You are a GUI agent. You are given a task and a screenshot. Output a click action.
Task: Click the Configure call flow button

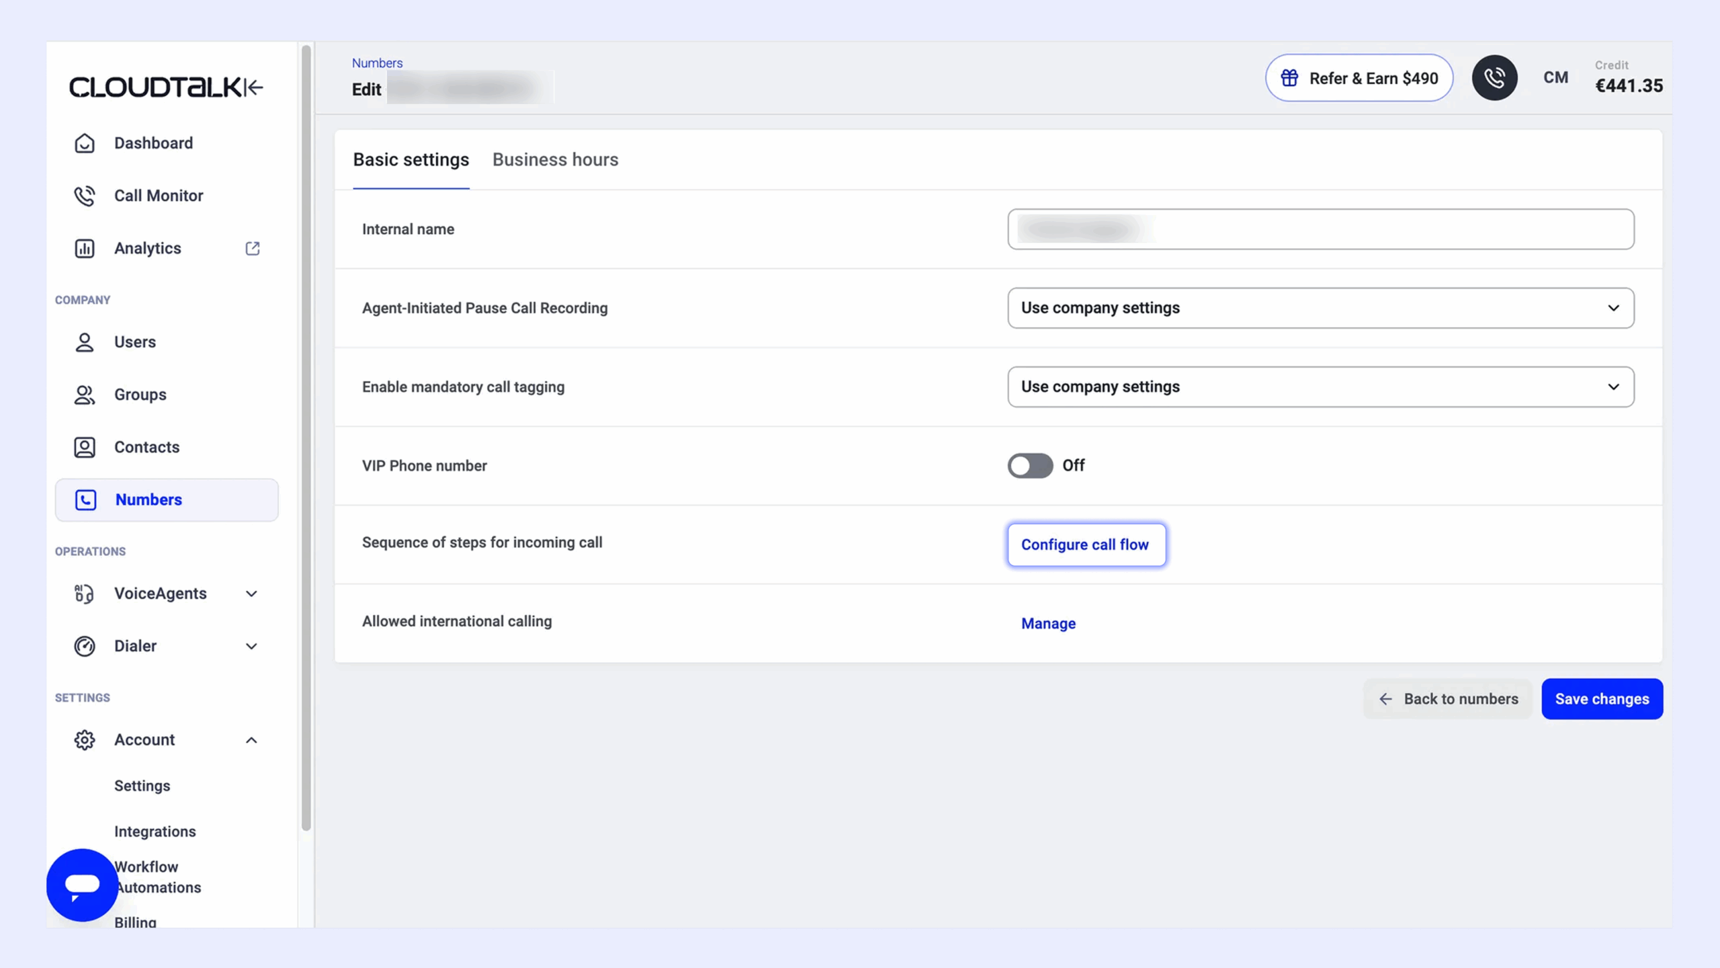click(1086, 544)
